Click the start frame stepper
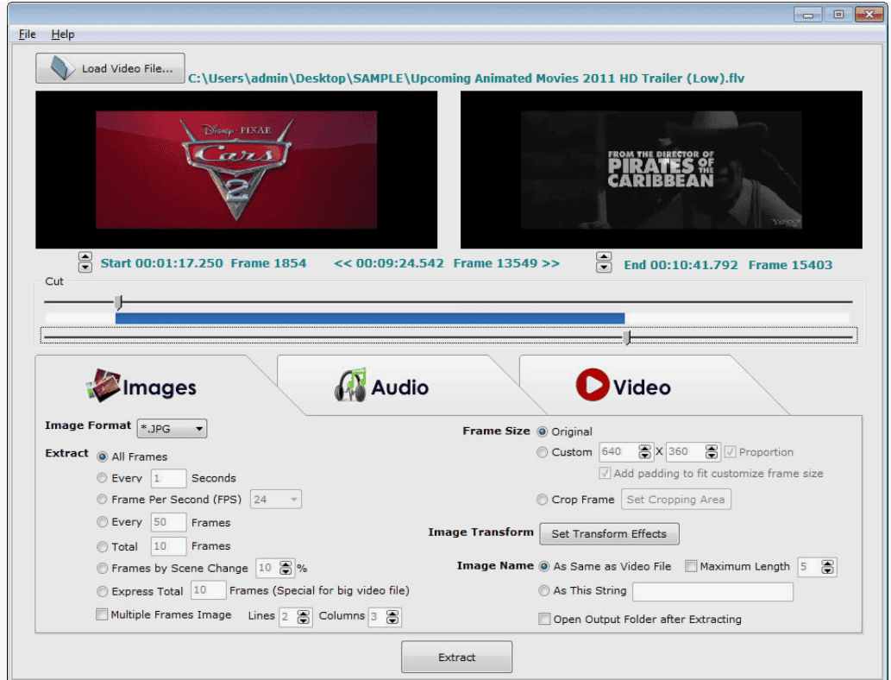Viewport: 891px width, 680px height. pyautogui.click(x=85, y=262)
